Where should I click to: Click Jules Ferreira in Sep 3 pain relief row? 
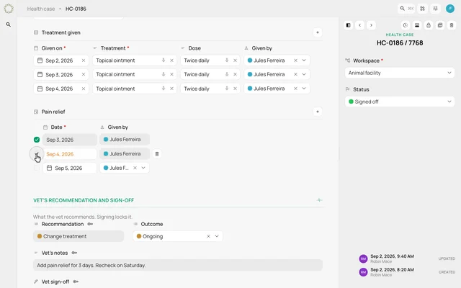(x=125, y=140)
